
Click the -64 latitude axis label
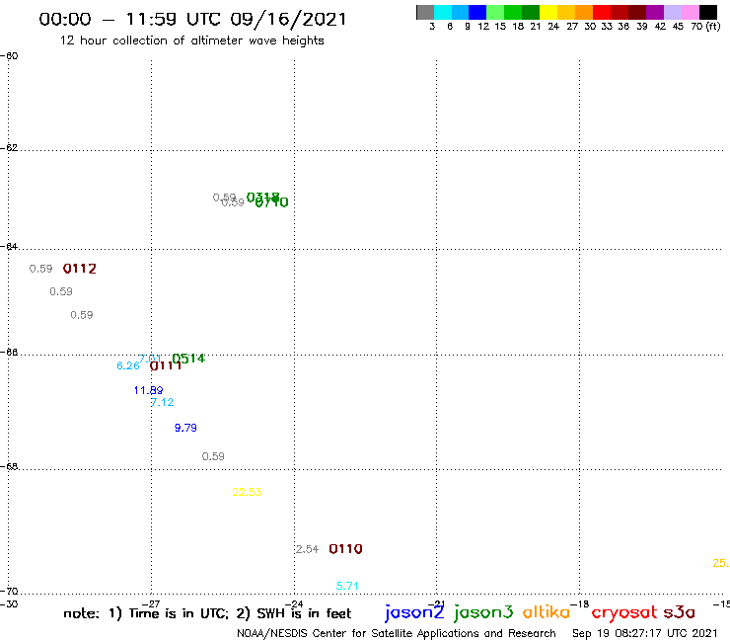[9, 246]
